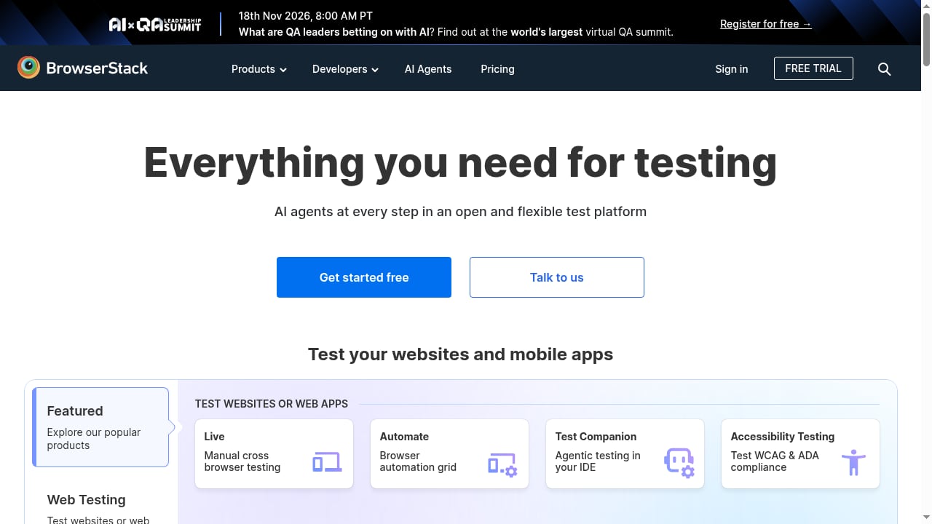Click the 'Test your websites and mobile apps' heading
The width and height of the screenshot is (932, 524).
(x=460, y=354)
